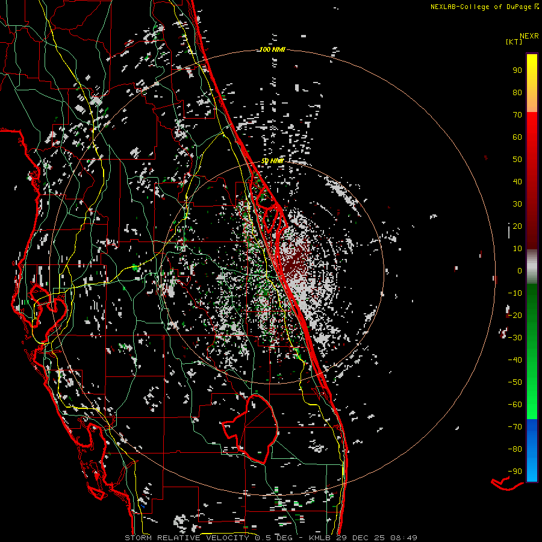Click the NEXLAB-College of DuPage title
Viewport: 542px width, 542px height.
481,7
